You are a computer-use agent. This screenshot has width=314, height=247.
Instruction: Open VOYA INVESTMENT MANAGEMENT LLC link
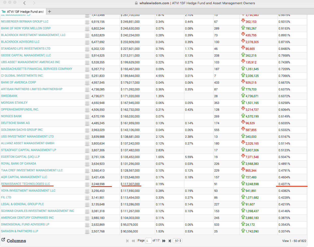click(x=28, y=191)
